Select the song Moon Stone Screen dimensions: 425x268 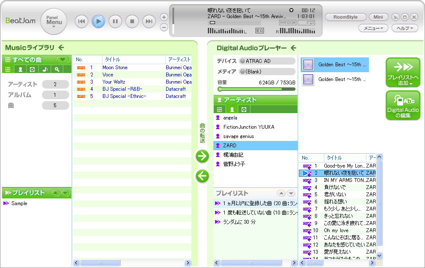[115, 68]
